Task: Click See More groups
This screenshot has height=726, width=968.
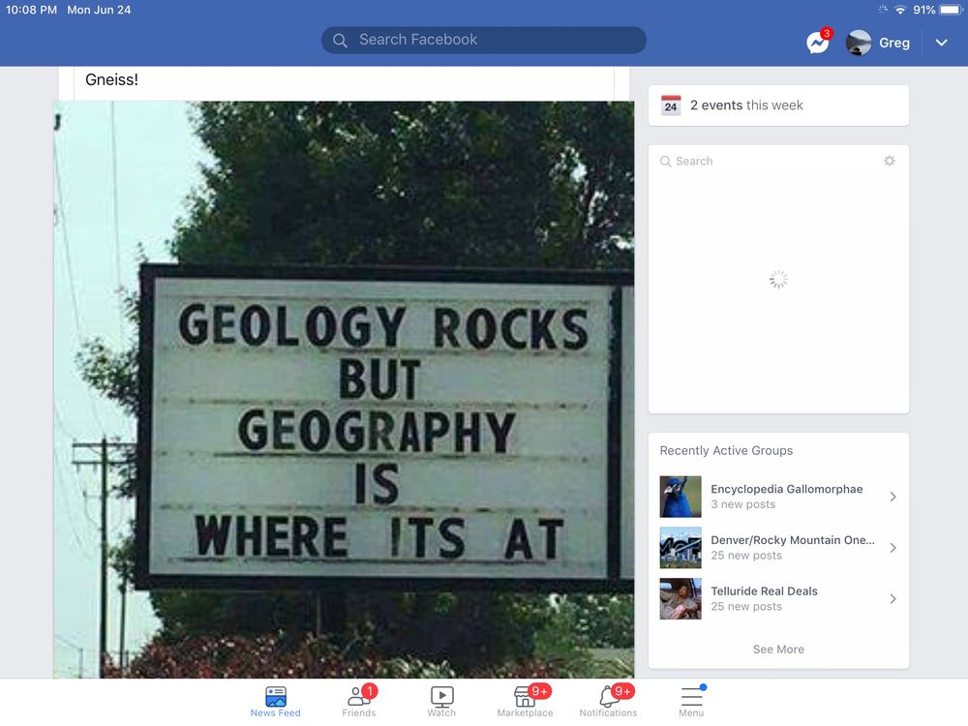Action: tap(778, 650)
